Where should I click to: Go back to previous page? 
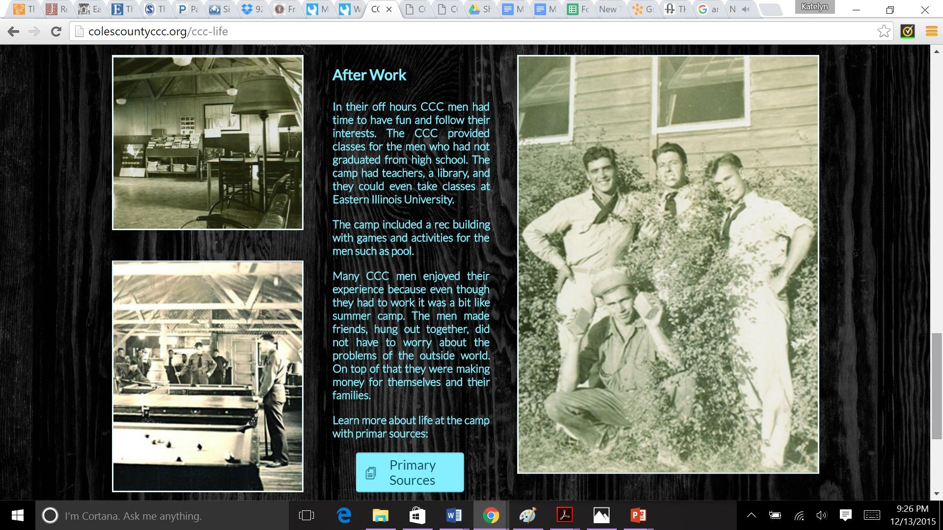(x=13, y=31)
